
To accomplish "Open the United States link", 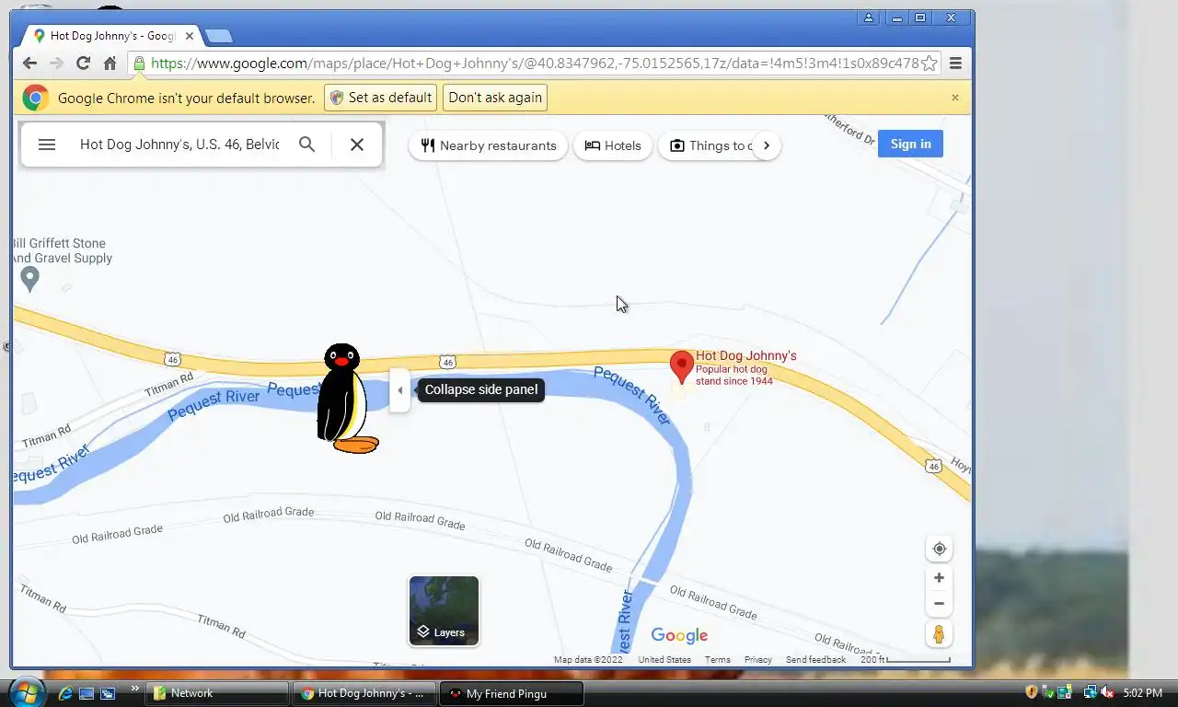I will 664,660.
